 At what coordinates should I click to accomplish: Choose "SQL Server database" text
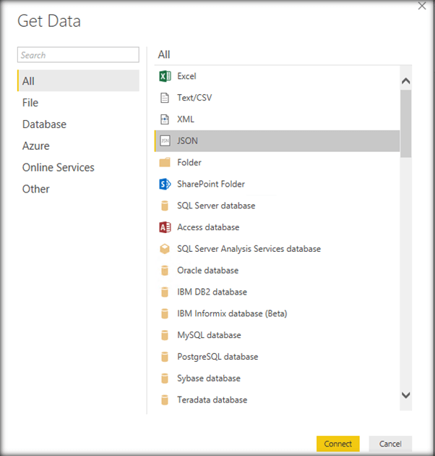(216, 206)
